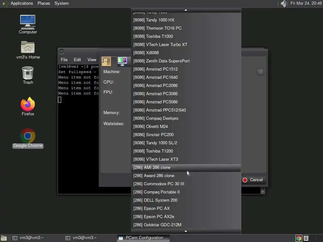Select [8086] Amstrad PC2086
Screen dimensions: 323x242
(x=186, y=86)
